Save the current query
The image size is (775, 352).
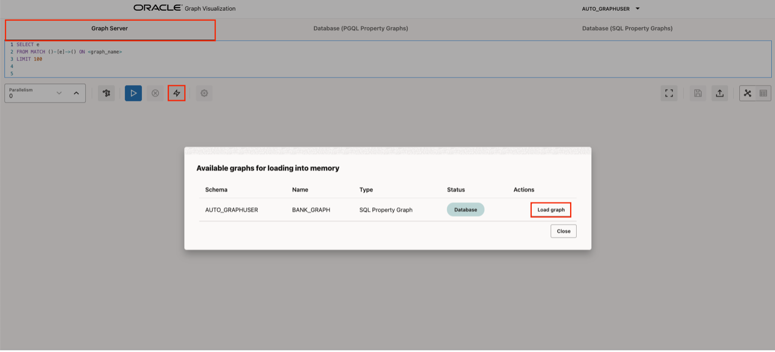pyautogui.click(x=697, y=93)
